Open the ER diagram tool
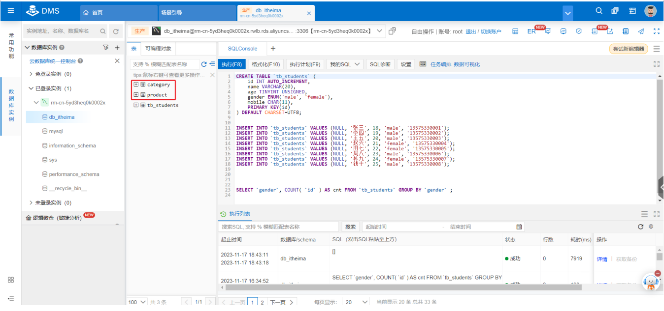The width and height of the screenshot is (664, 311). point(531,31)
